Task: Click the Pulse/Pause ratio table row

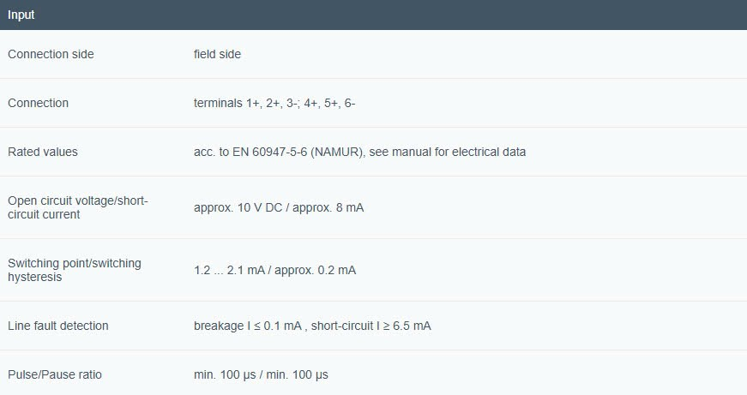Action: [x=374, y=373]
